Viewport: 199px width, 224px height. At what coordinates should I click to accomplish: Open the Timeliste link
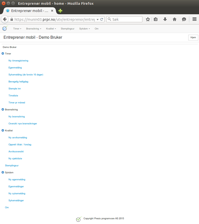coord(13,96)
